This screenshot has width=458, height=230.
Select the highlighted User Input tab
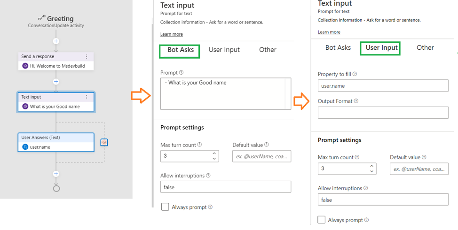(381, 48)
